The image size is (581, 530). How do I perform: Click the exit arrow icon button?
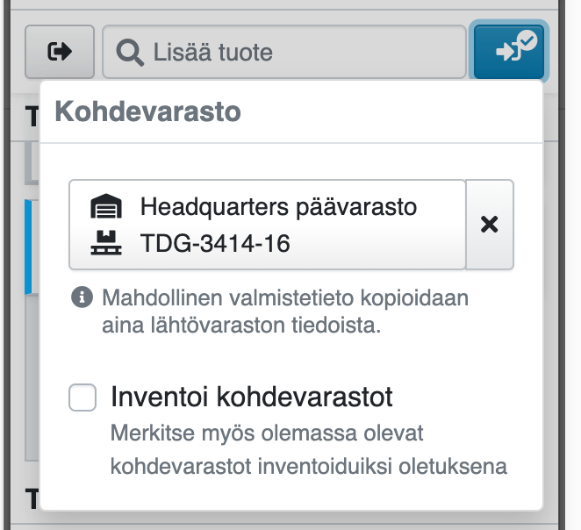click(x=60, y=52)
